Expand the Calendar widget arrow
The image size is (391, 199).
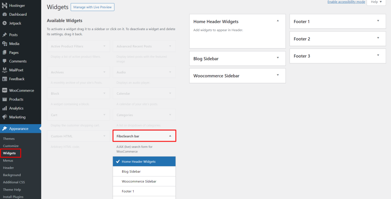tap(170, 94)
